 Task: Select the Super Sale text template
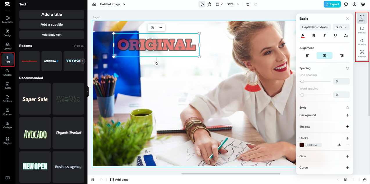(x=35, y=99)
